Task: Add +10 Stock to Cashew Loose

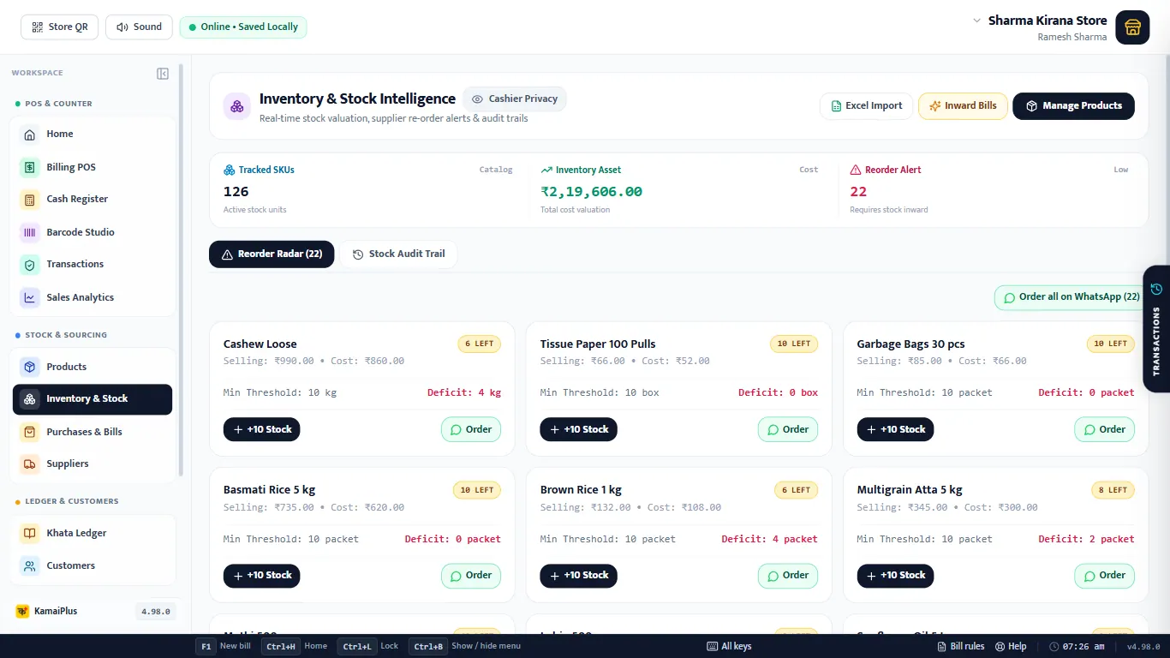Action: (262, 429)
